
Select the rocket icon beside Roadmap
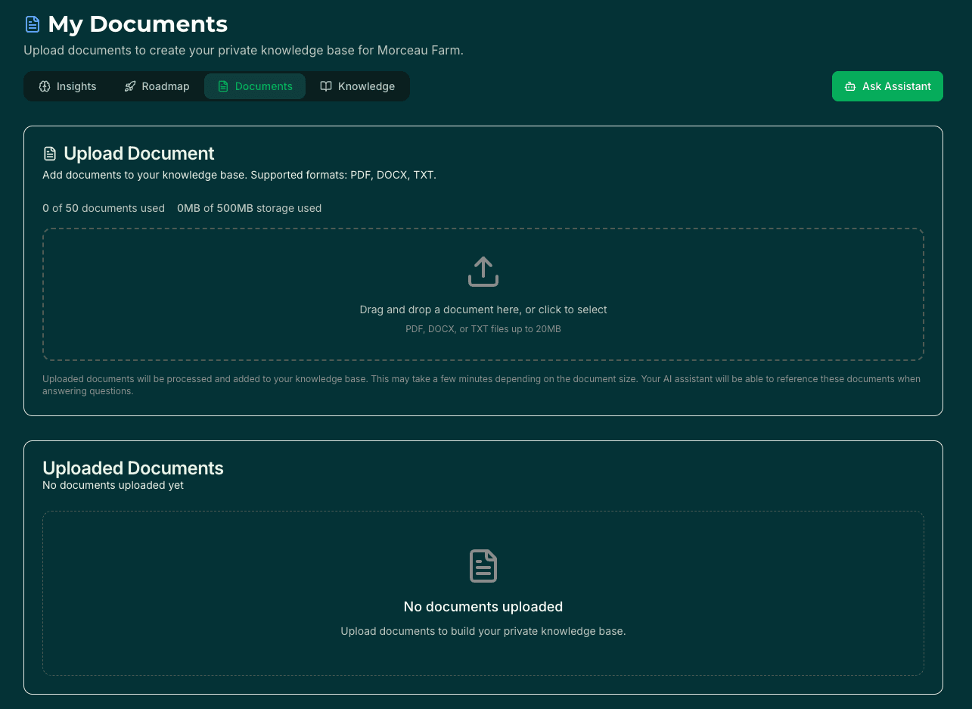(x=130, y=86)
